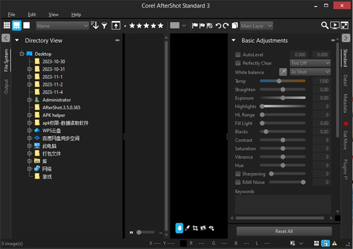Collapse the left panel arrow button
Viewport: 353px width, 249px height.
[x=6, y=38]
